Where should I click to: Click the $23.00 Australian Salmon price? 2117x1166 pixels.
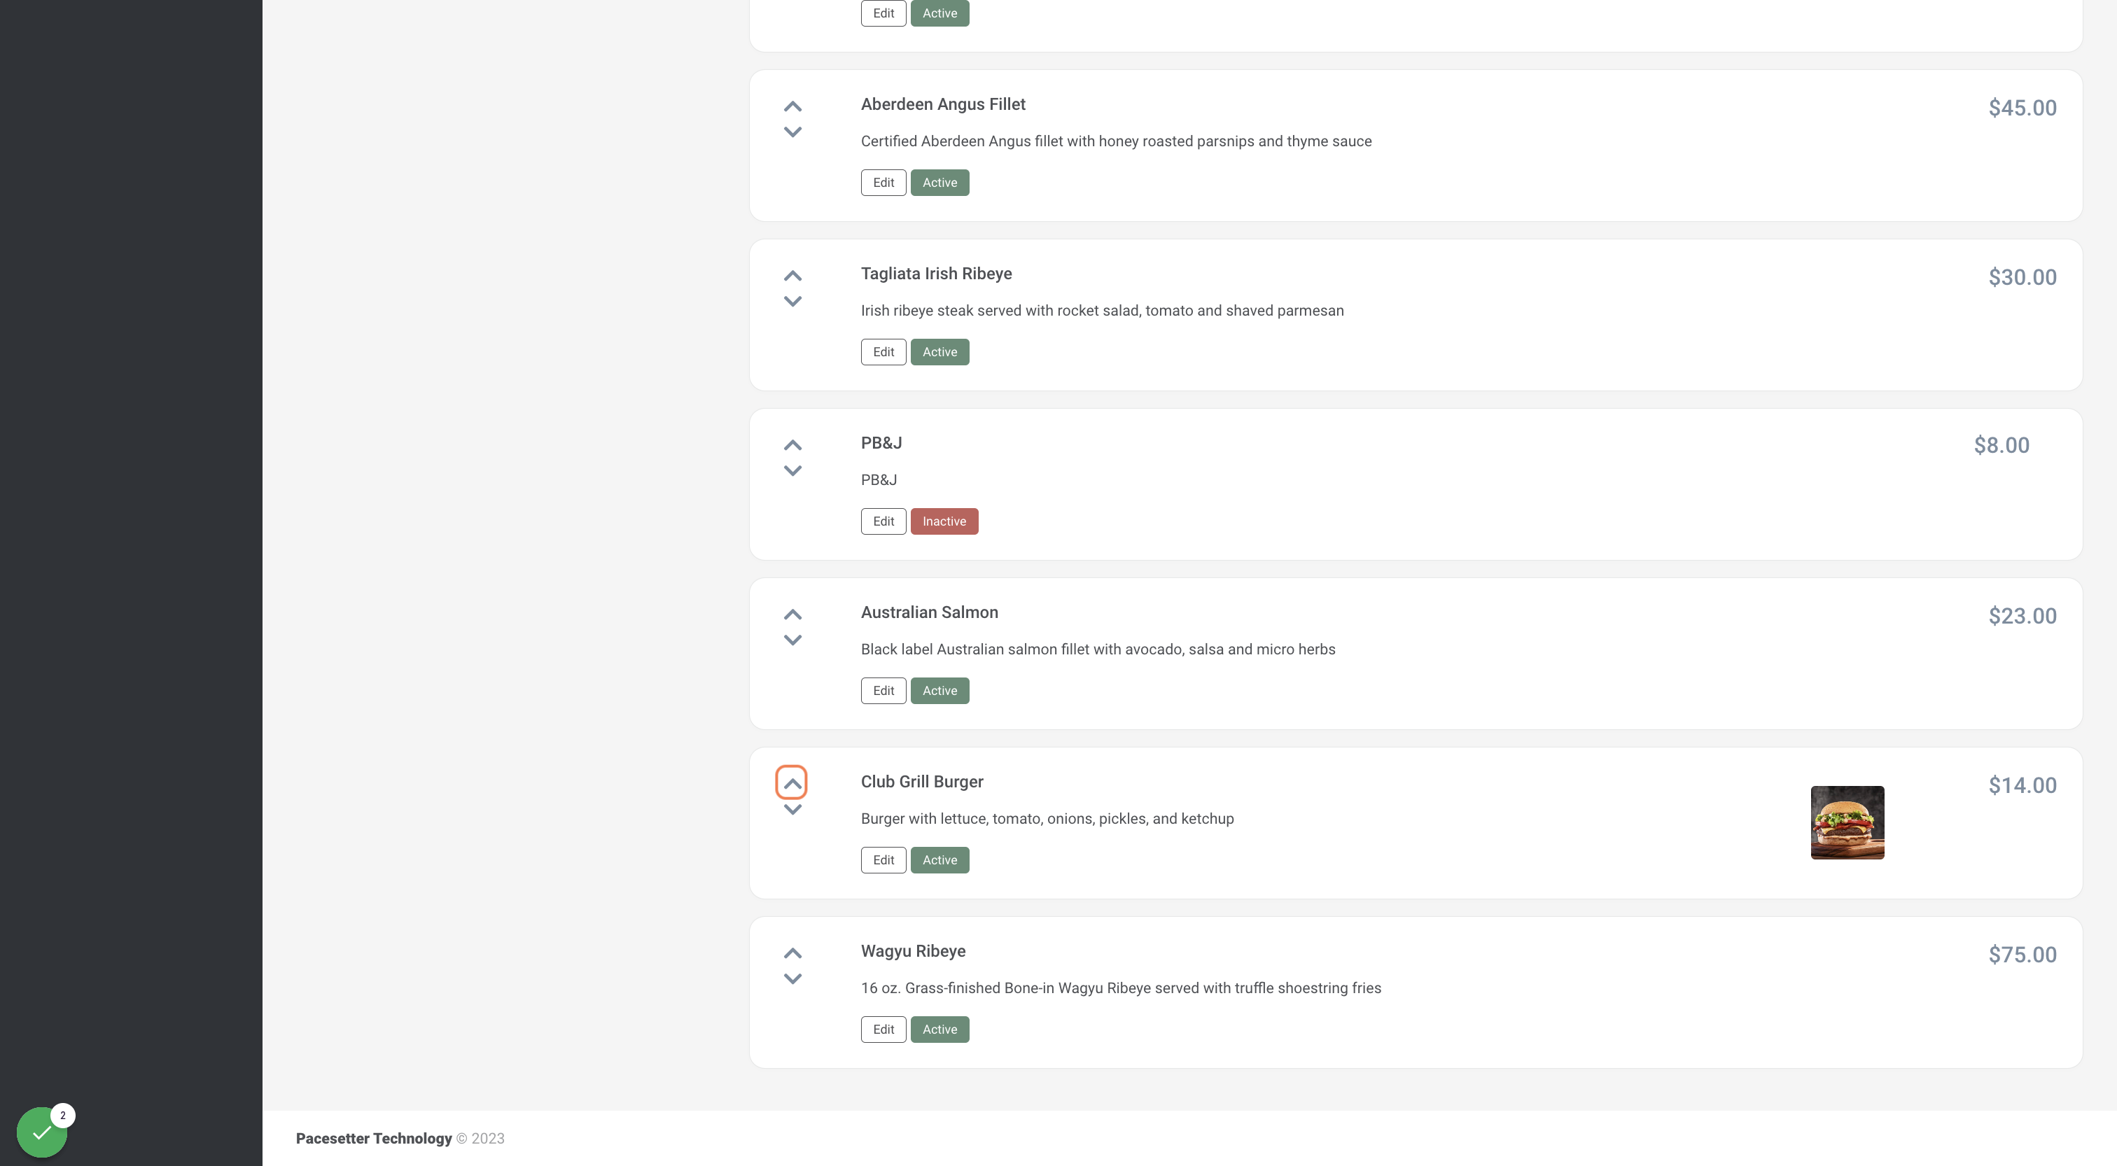[x=2022, y=615]
